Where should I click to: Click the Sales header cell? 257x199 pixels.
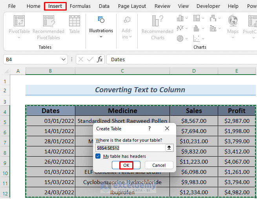point(194,111)
